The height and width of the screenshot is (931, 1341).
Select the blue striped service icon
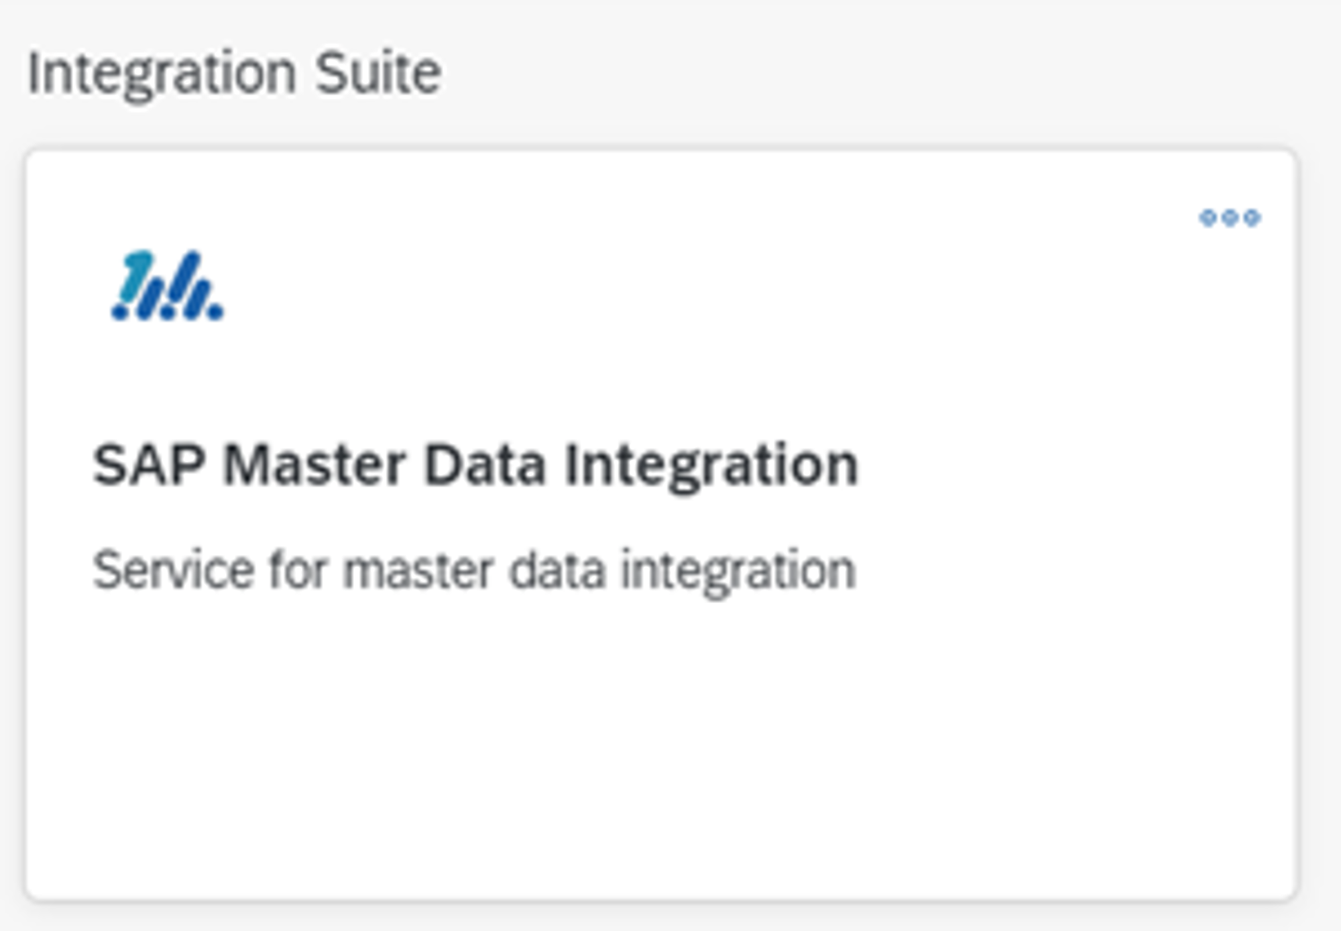(x=167, y=286)
